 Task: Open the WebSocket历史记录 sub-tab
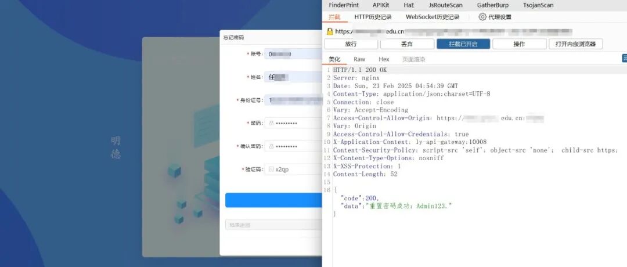(433, 17)
